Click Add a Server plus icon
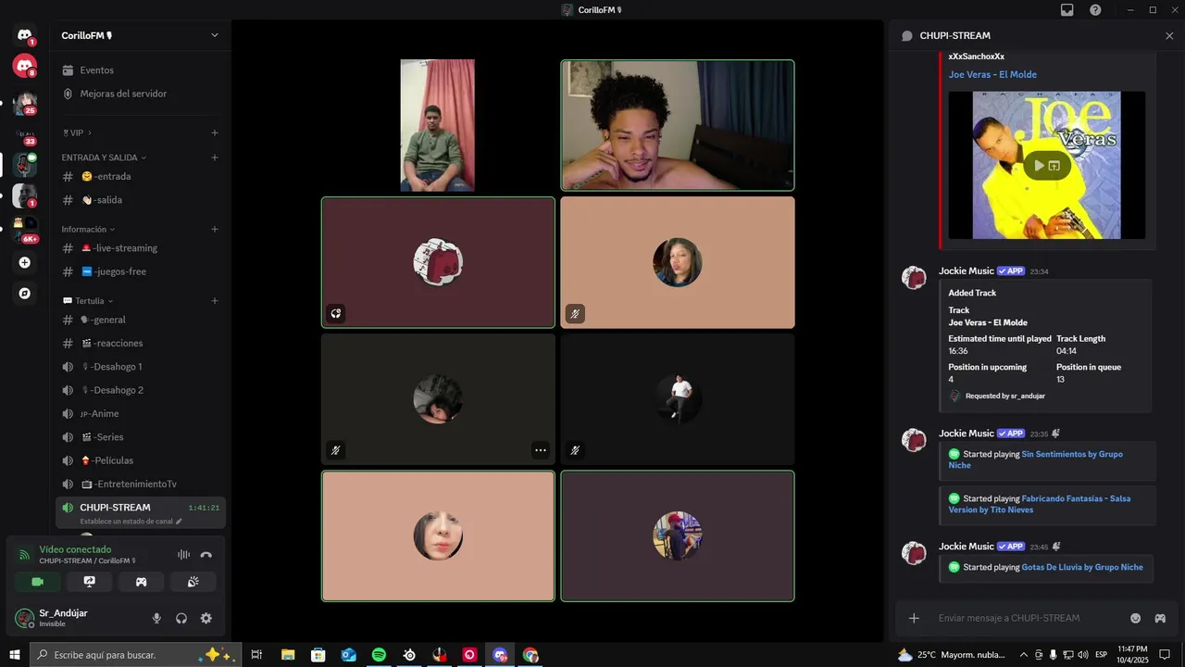 (25, 262)
